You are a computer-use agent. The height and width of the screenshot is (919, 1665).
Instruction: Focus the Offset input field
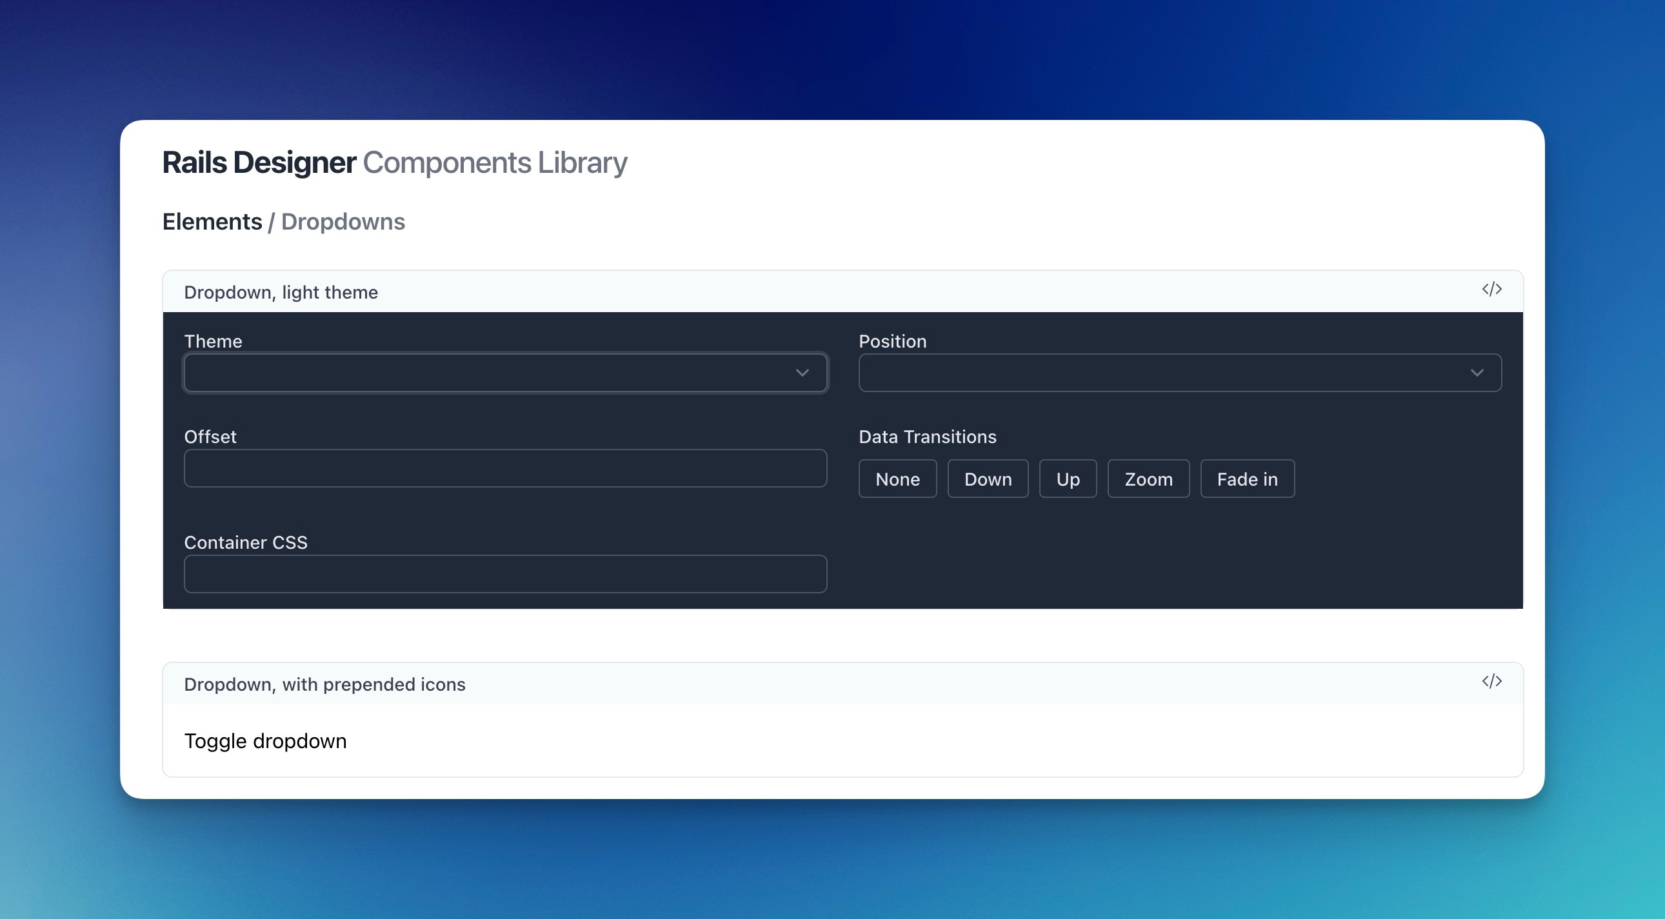pos(506,468)
